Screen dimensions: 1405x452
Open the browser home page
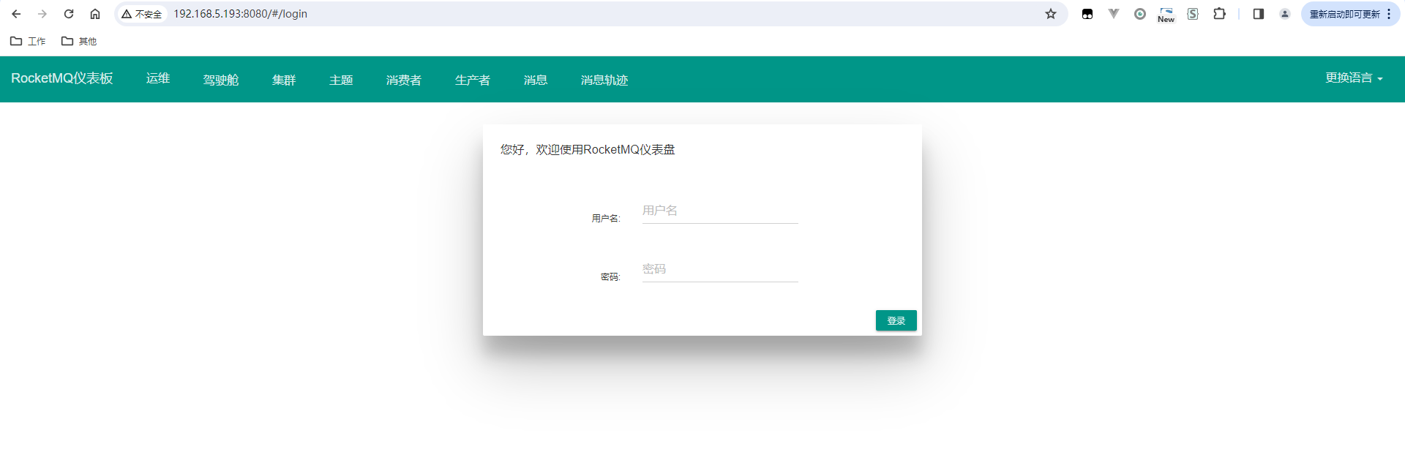click(95, 14)
